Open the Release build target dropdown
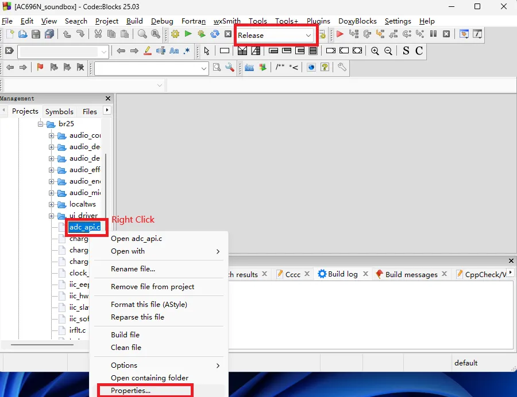The height and width of the screenshot is (397, 517). click(x=275, y=35)
